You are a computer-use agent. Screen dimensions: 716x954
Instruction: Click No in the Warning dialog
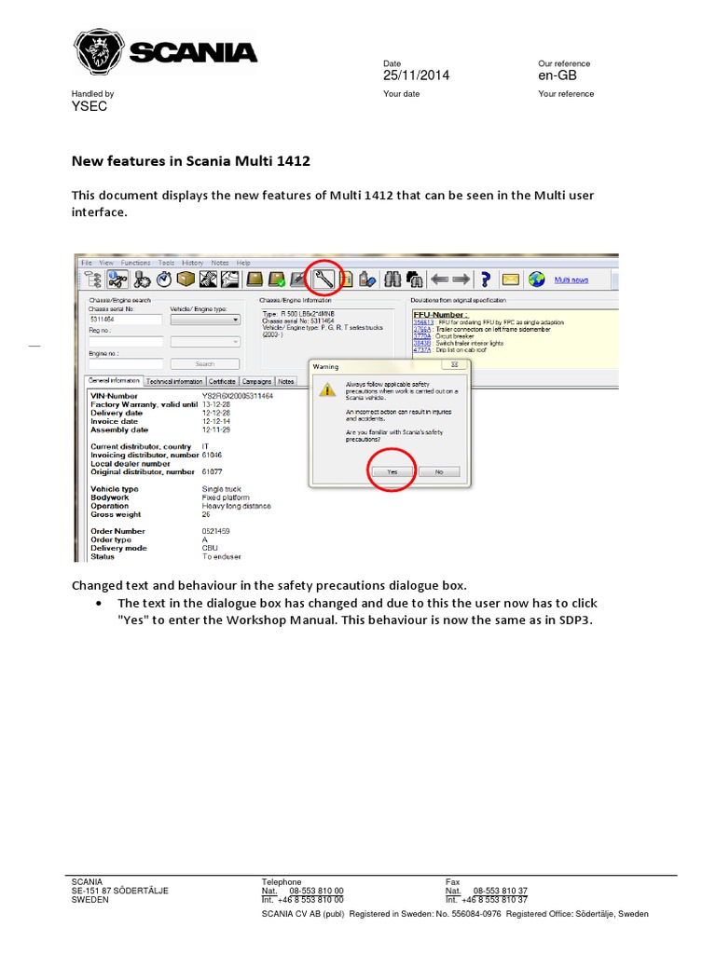439,471
